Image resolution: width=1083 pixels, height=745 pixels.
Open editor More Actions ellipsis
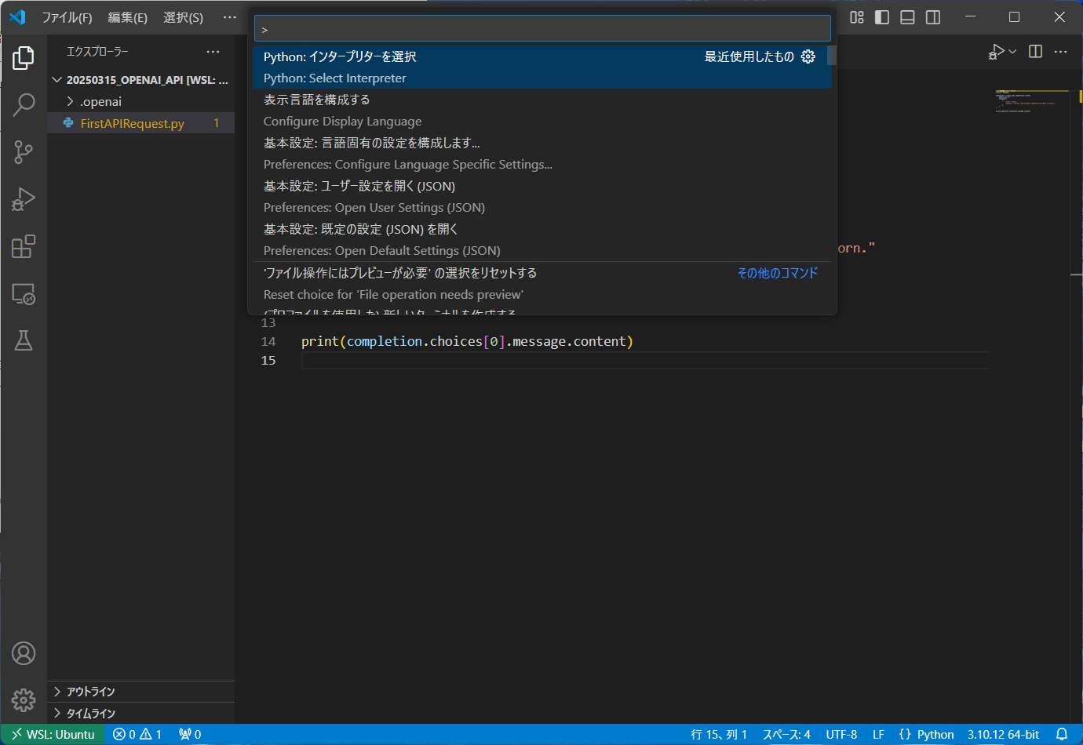[x=1061, y=52]
